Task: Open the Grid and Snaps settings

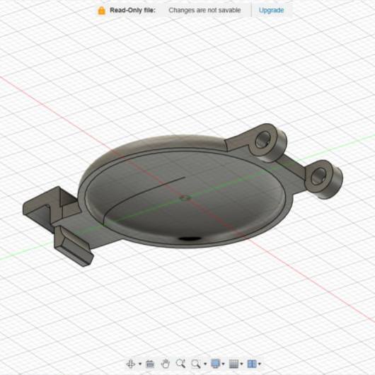Action: (x=234, y=364)
